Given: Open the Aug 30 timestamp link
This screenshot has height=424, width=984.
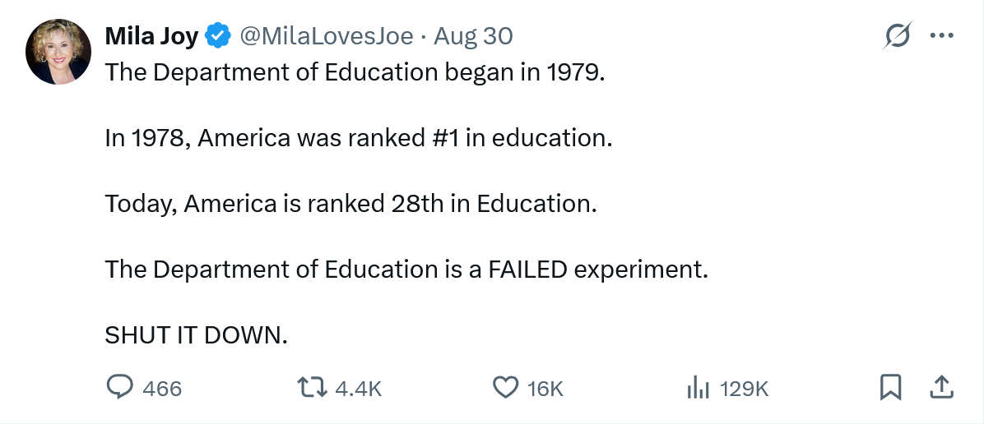Looking at the screenshot, I should [x=473, y=36].
